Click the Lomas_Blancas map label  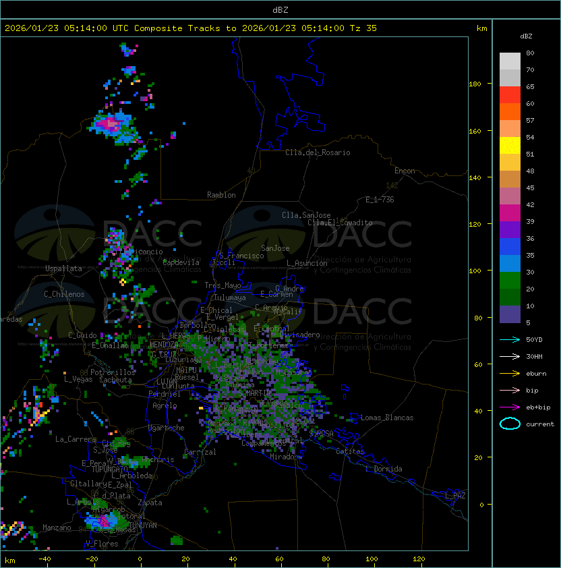[387, 418]
